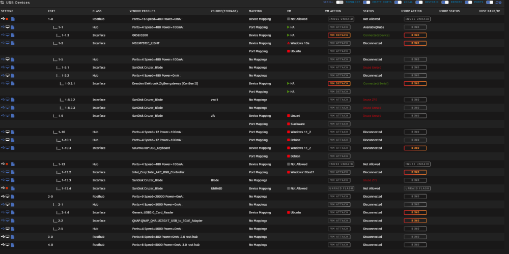
Task: Click the monitor icon in row 2-0
Action: pyautogui.click(x=8, y=196)
